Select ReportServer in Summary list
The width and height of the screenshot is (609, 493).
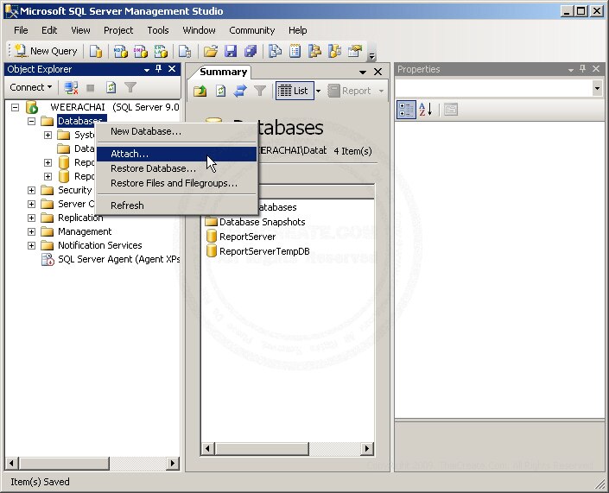(x=247, y=237)
